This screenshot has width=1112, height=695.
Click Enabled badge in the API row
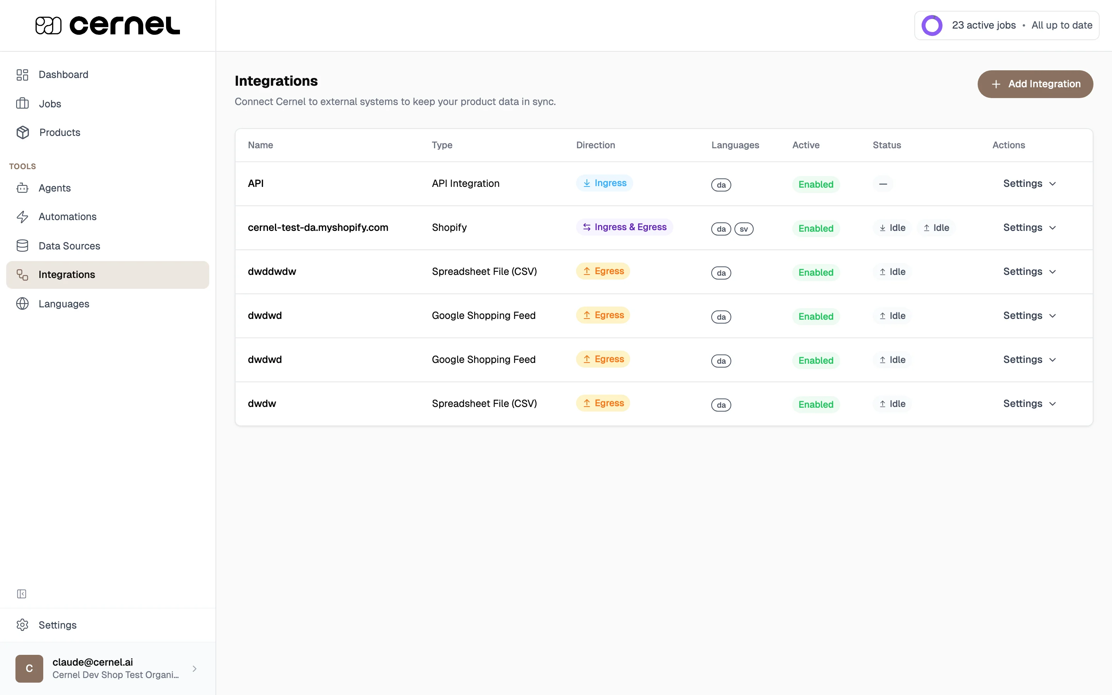(815, 184)
